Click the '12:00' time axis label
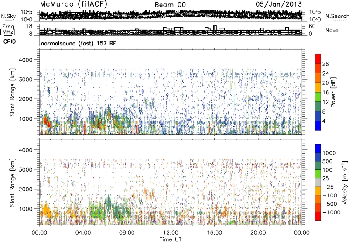This screenshot has width=349, height=242. (x=171, y=233)
